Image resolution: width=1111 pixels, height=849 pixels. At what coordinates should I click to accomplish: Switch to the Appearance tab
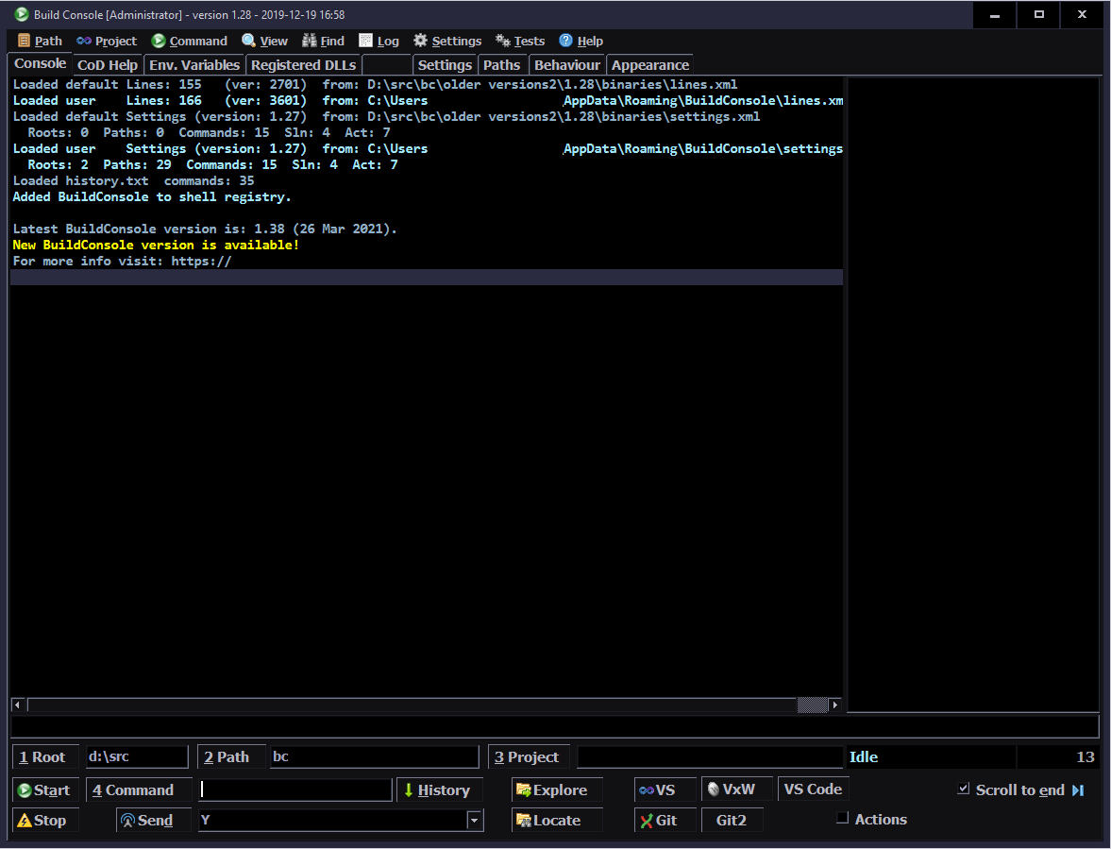point(649,65)
